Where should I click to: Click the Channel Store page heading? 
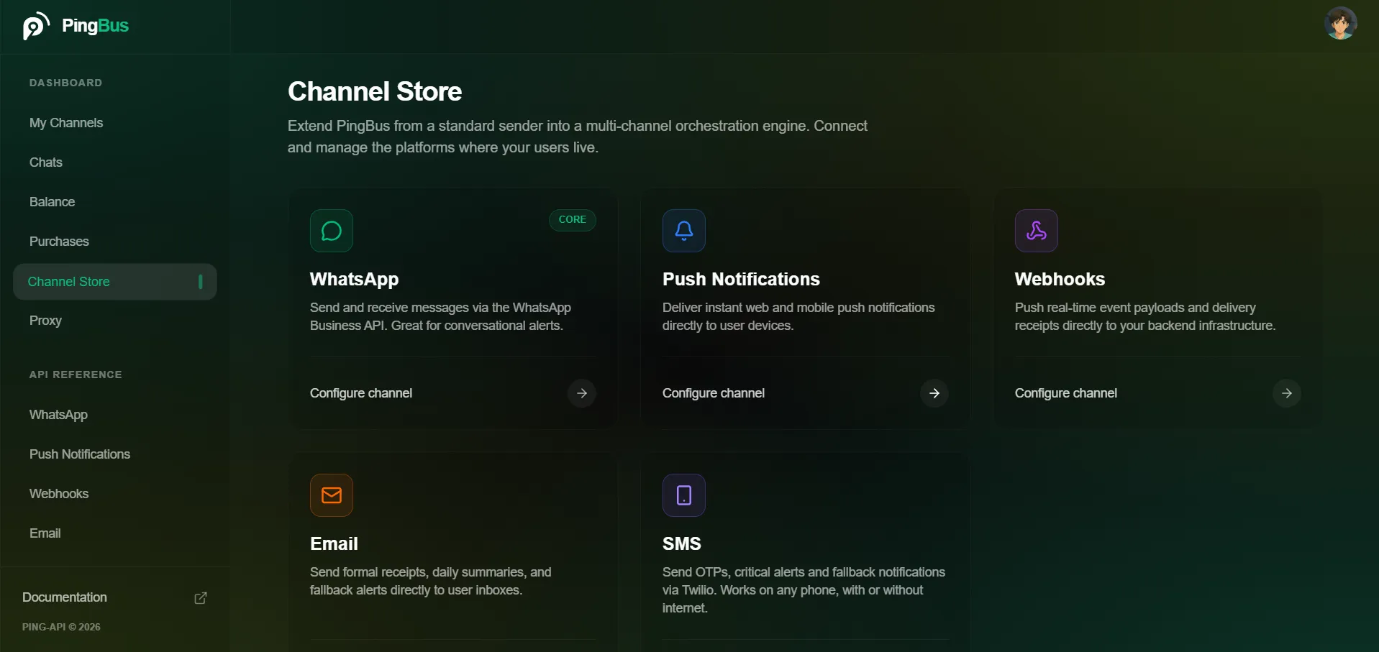pyautogui.click(x=375, y=91)
